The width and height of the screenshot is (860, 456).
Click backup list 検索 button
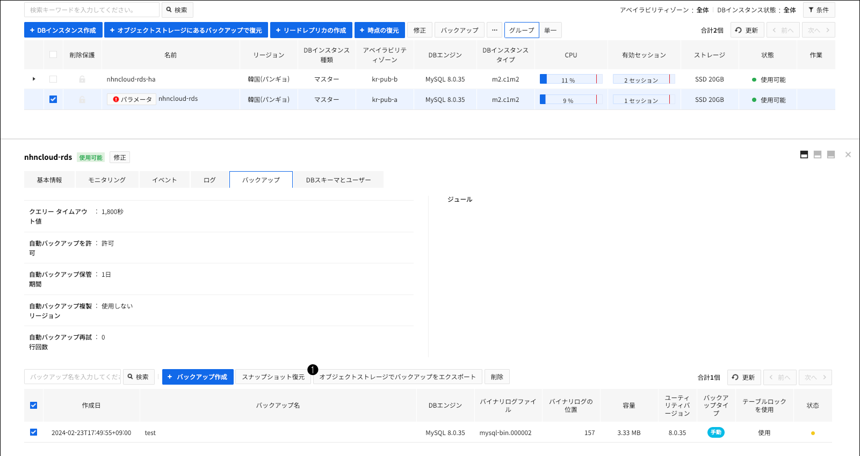click(x=139, y=377)
